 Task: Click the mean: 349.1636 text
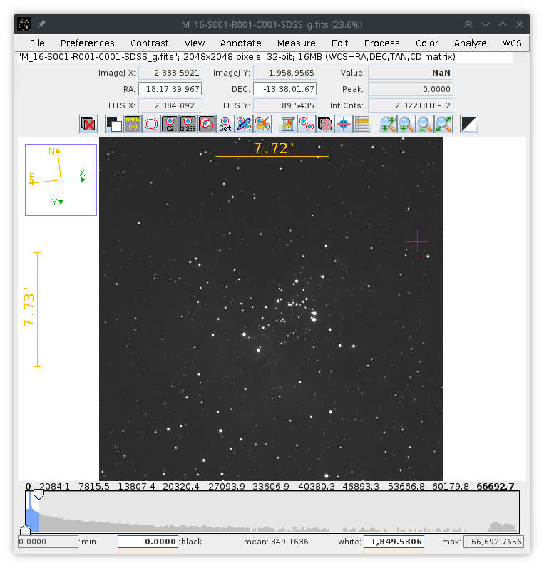276,542
